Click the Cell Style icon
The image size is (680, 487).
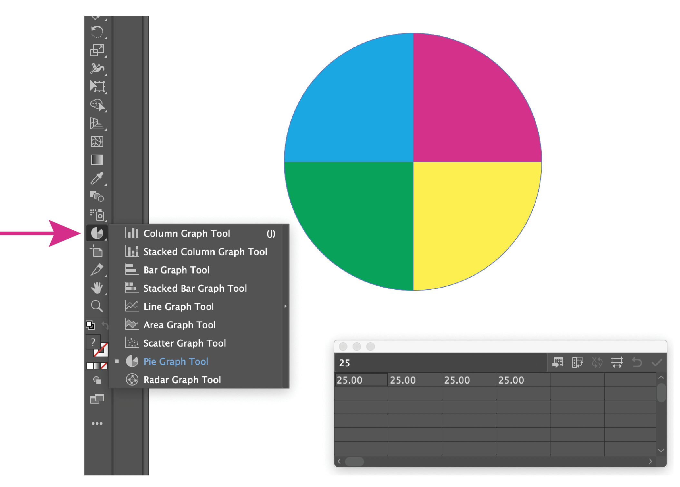[x=617, y=363]
